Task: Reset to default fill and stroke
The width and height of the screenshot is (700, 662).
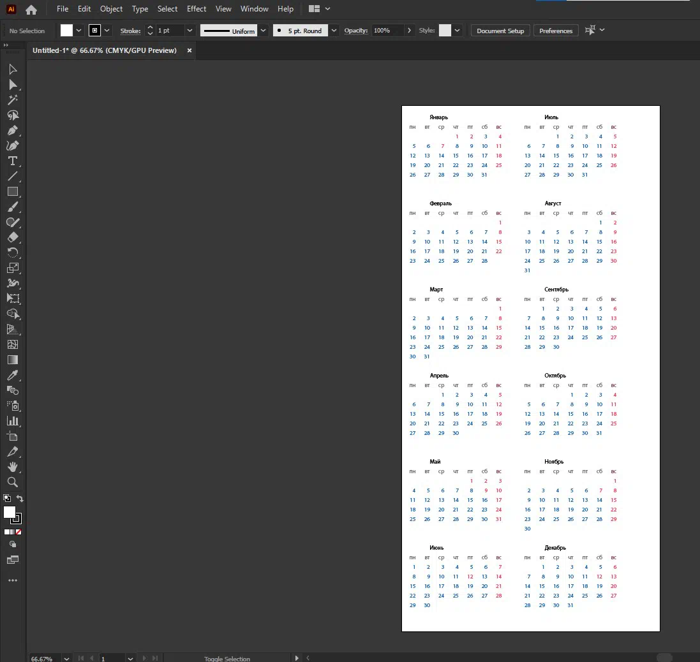Action: [6, 498]
